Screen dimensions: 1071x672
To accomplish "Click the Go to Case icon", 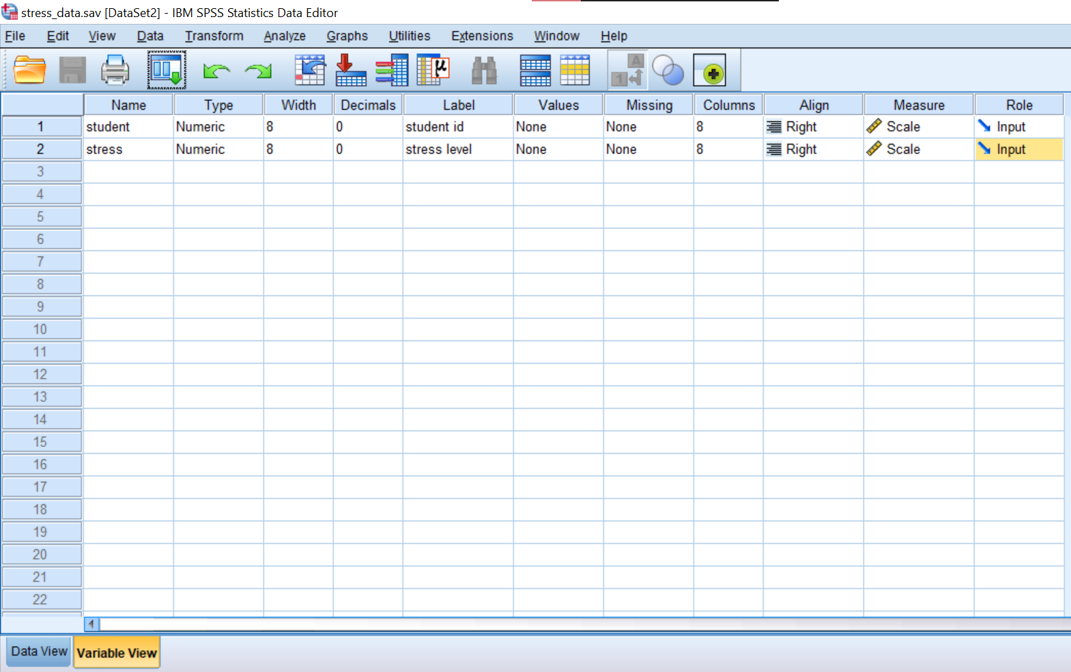I will pos(310,70).
